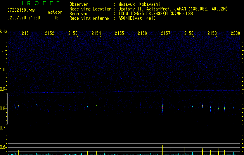The image size is (244, 155).
Task: Click the A504HB(yagi 4el) antenna text
Action: (137, 18)
